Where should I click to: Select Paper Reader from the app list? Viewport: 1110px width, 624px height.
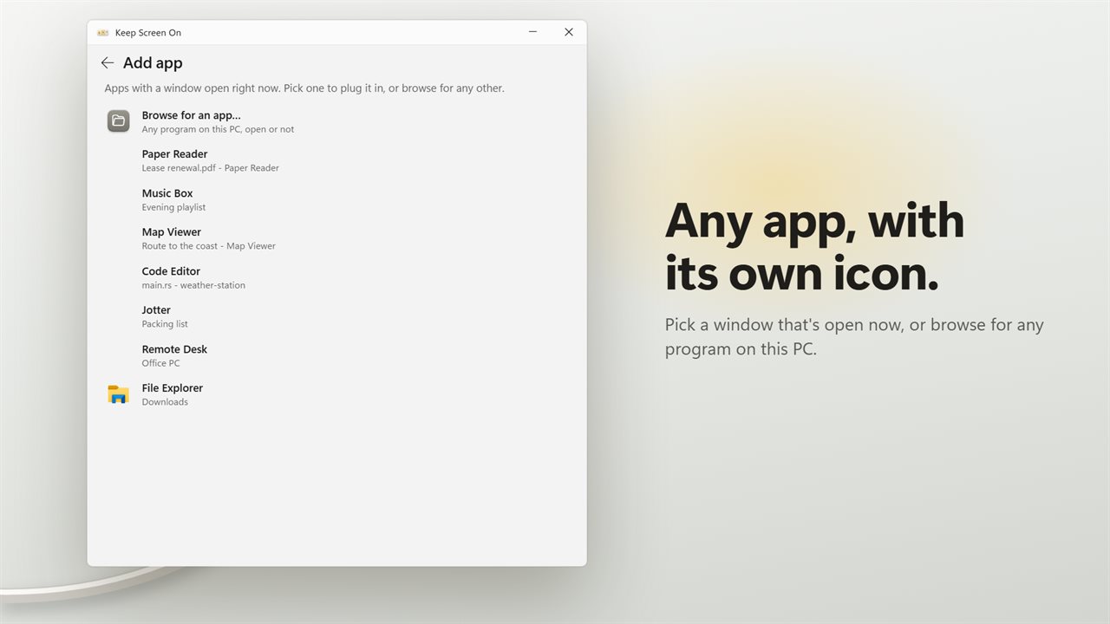pyautogui.click(x=336, y=160)
